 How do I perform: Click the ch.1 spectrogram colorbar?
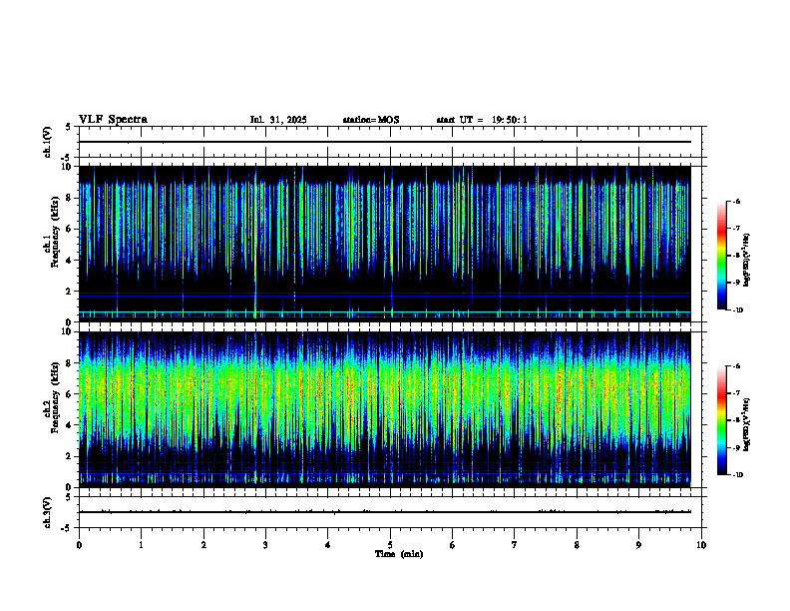point(721,256)
